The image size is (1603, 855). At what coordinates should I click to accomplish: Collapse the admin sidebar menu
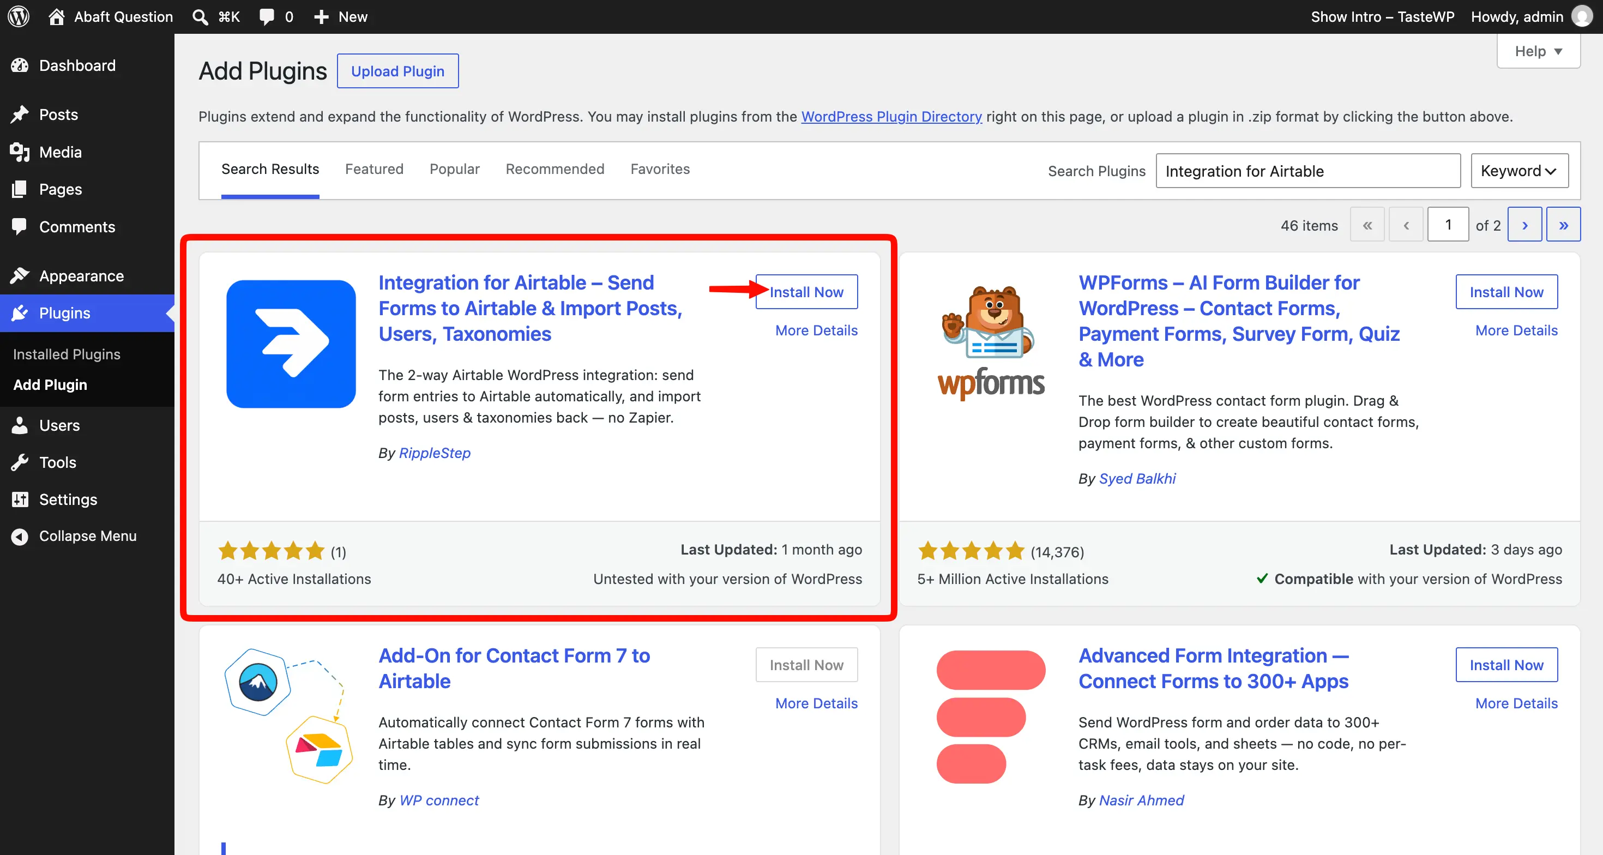[87, 536]
